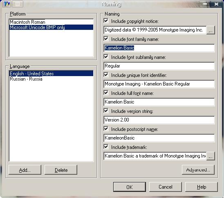Select Macintosh Roman platform
This screenshot has height=198, width=224.
point(51,22)
